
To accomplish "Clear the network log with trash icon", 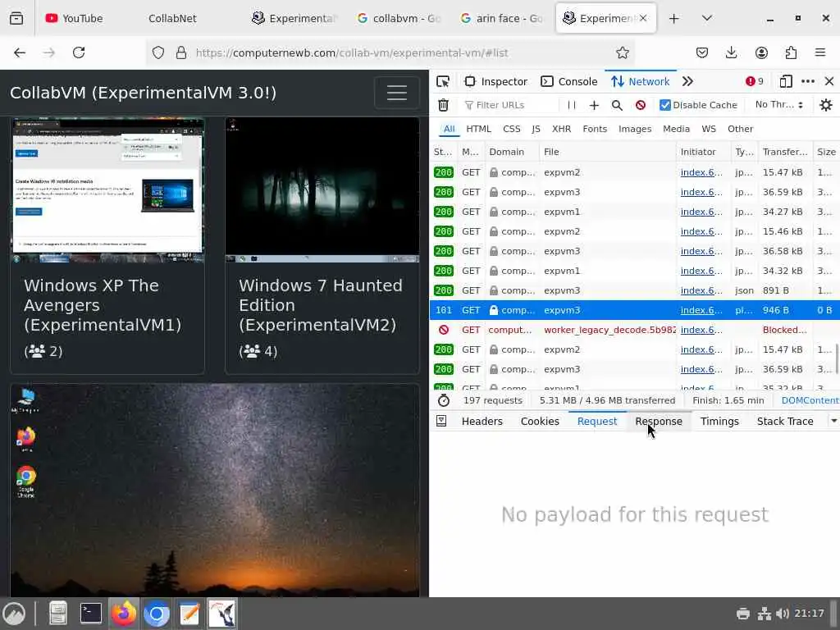I will click(443, 105).
